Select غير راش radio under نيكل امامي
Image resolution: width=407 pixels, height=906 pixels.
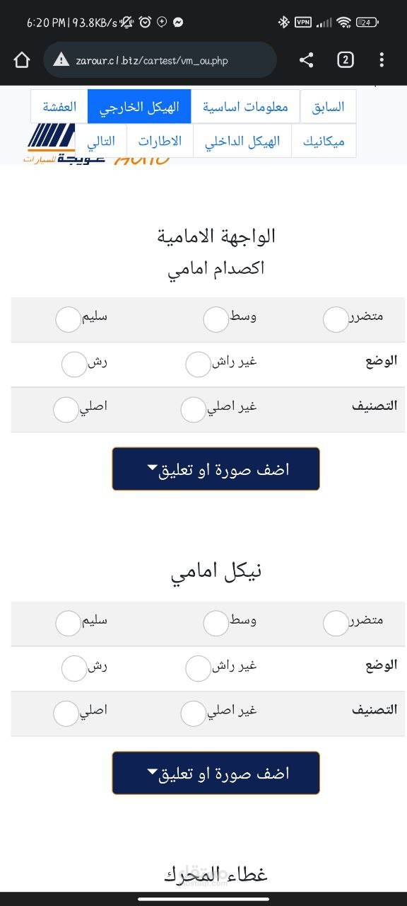click(x=198, y=668)
